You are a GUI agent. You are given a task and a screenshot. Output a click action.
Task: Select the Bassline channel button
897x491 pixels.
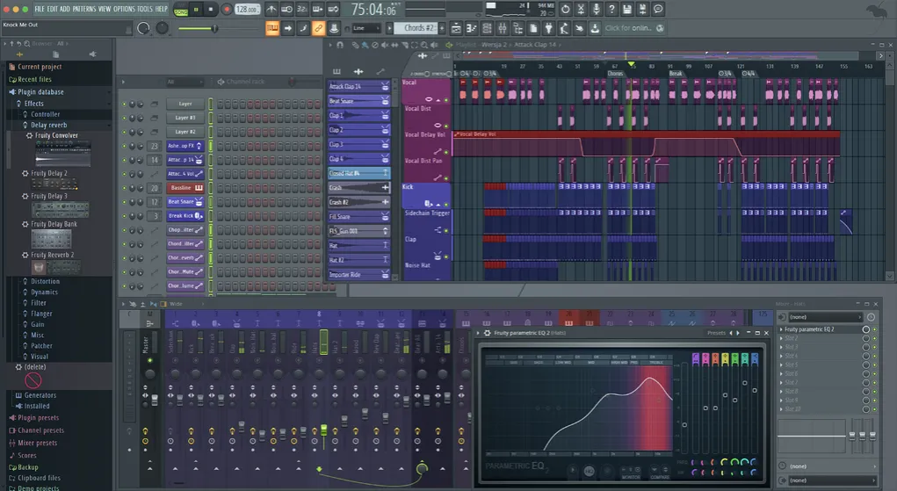pyautogui.click(x=180, y=188)
